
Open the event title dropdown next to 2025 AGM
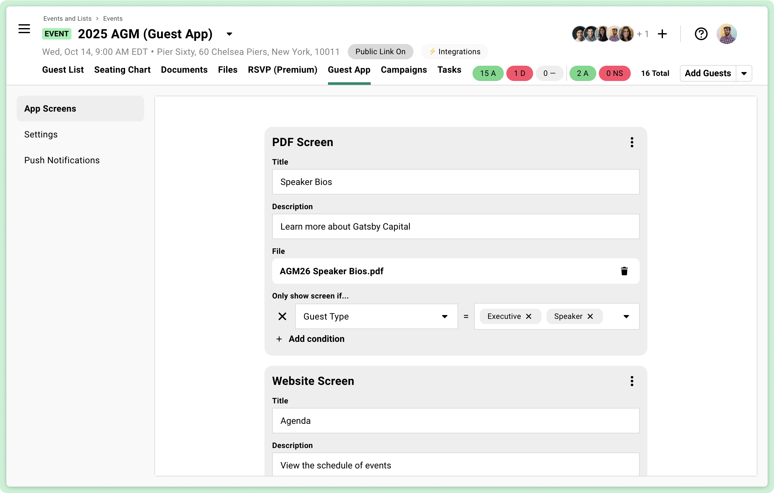(229, 34)
